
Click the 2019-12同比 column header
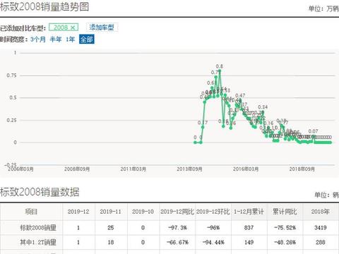(x=177, y=212)
